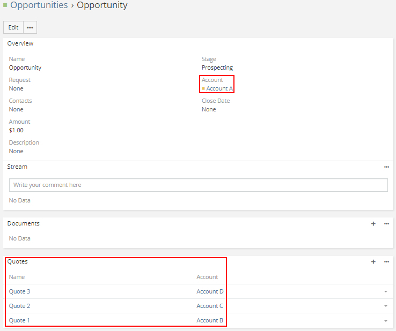Create a new quote with plus icon
The image size is (396, 331).
point(373,262)
